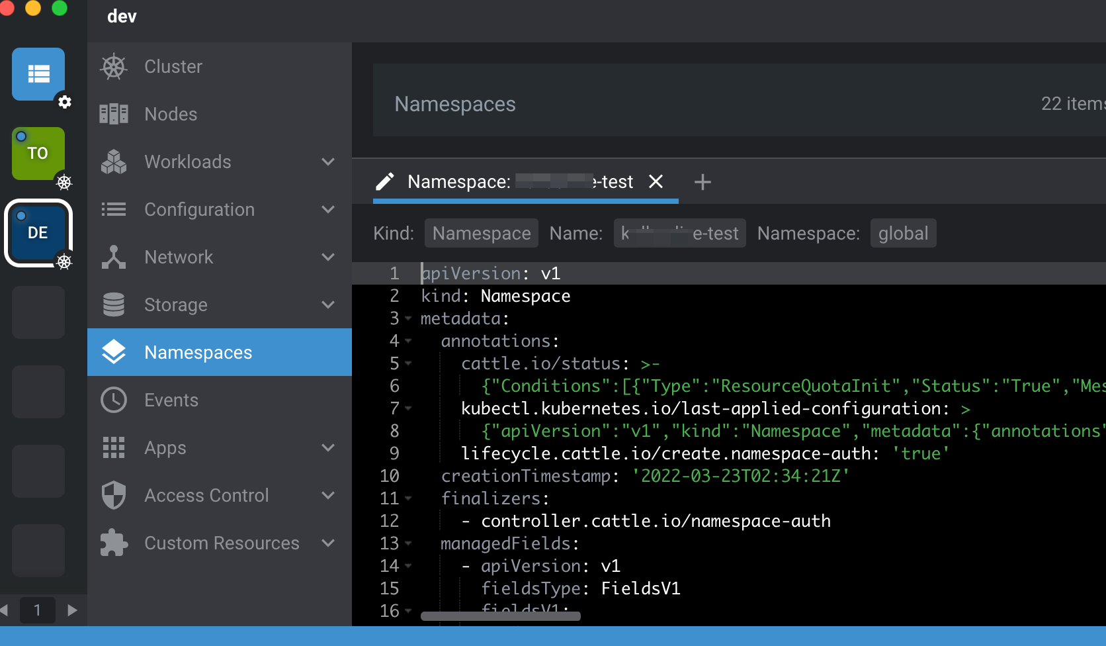Expand the Network menu chevron

click(328, 257)
